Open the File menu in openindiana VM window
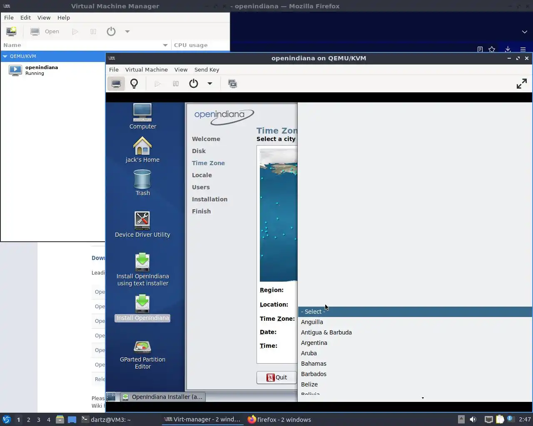 [114, 69]
